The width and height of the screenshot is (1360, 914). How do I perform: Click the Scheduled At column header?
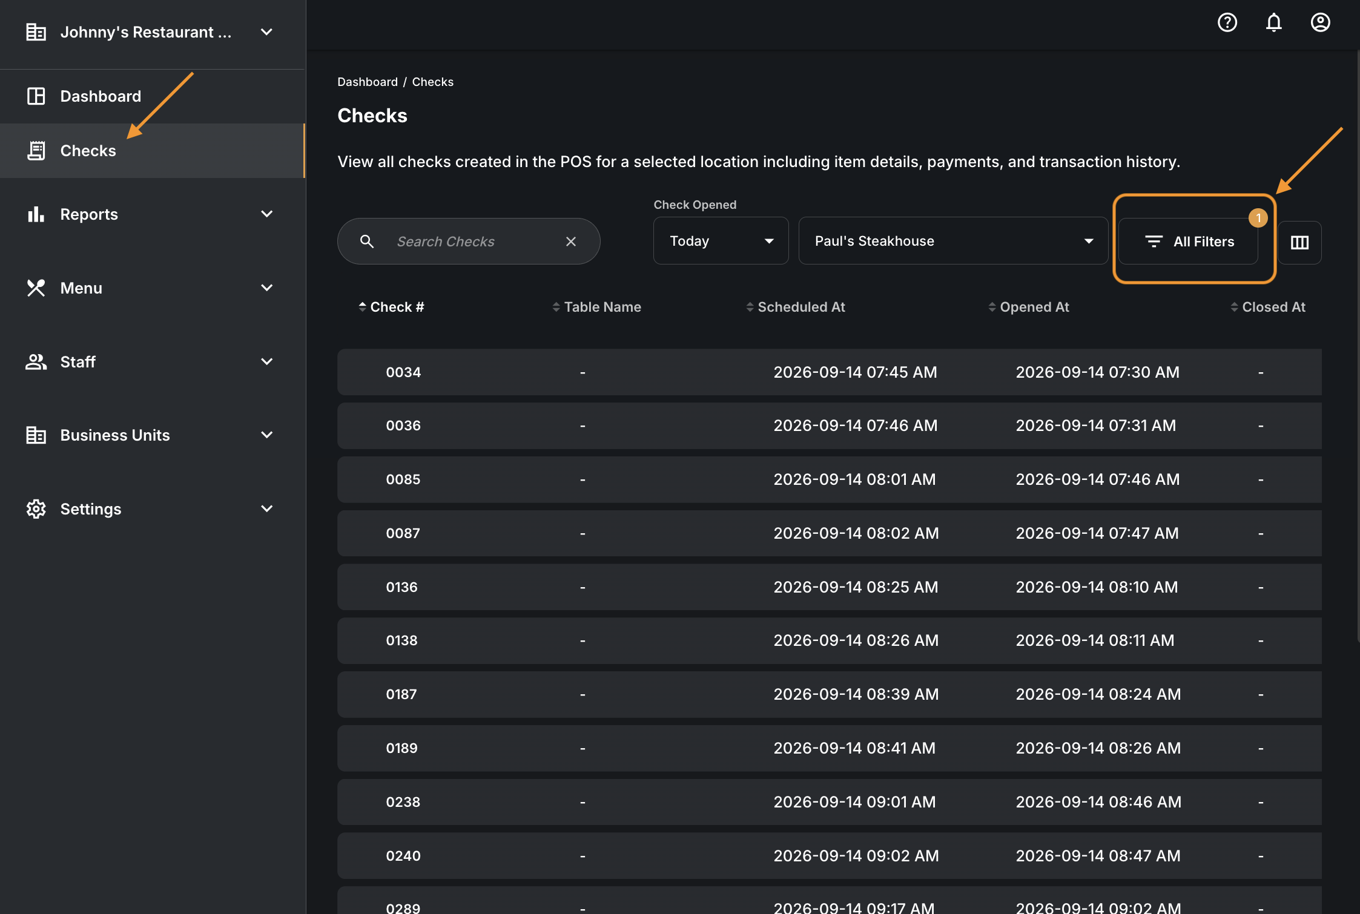(801, 307)
